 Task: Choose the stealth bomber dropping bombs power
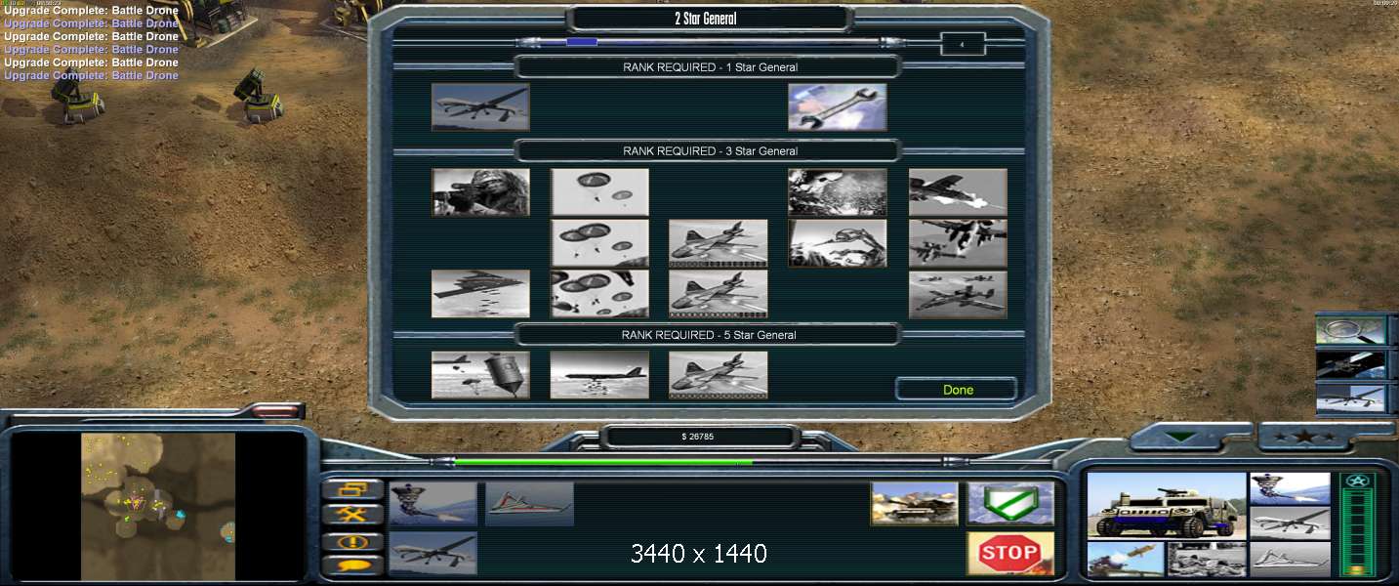click(x=480, y=294)
